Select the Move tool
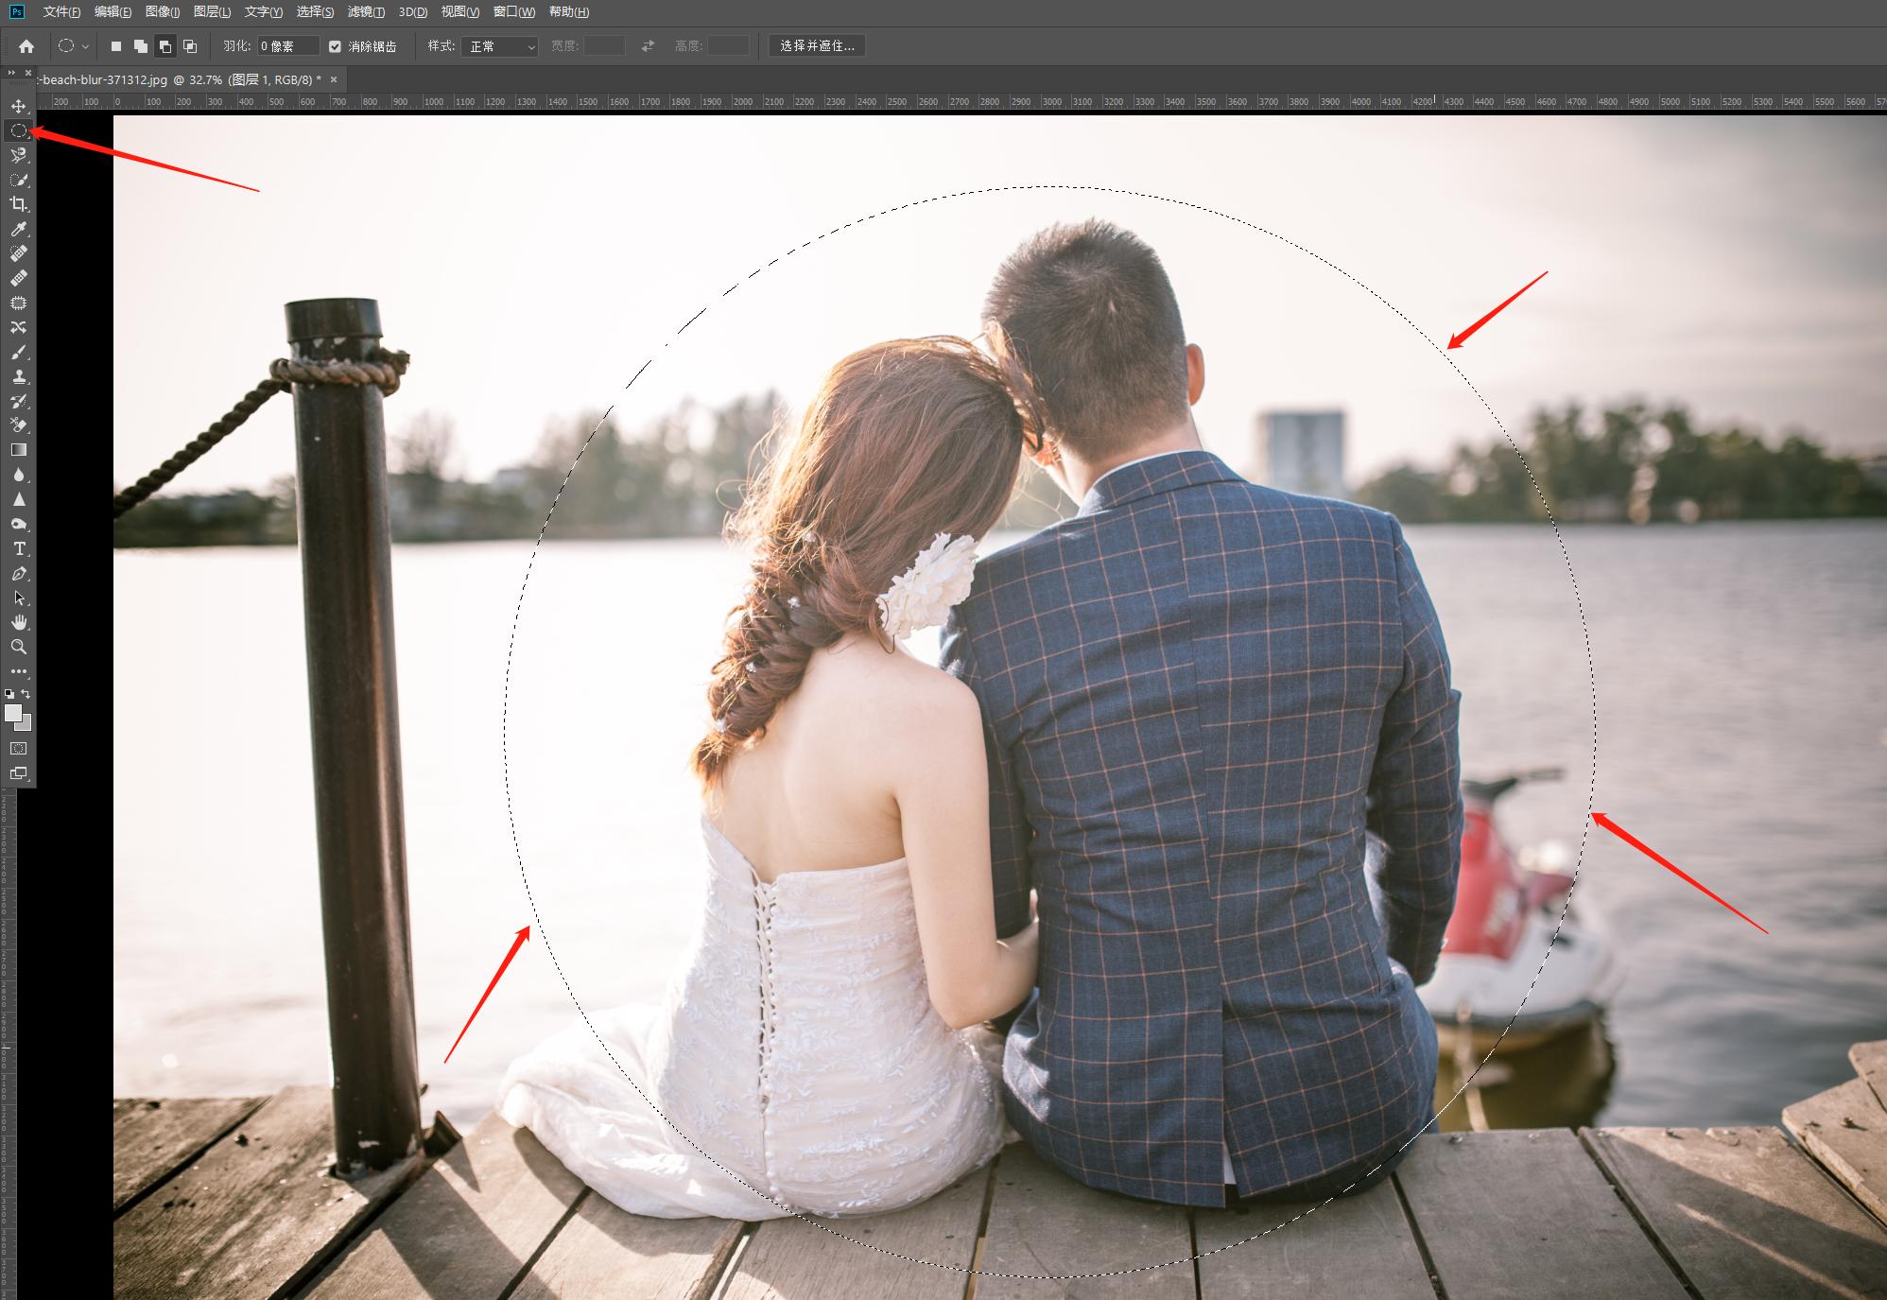The height and width of the screenshot is (1300, 1887). pos(18,106)
